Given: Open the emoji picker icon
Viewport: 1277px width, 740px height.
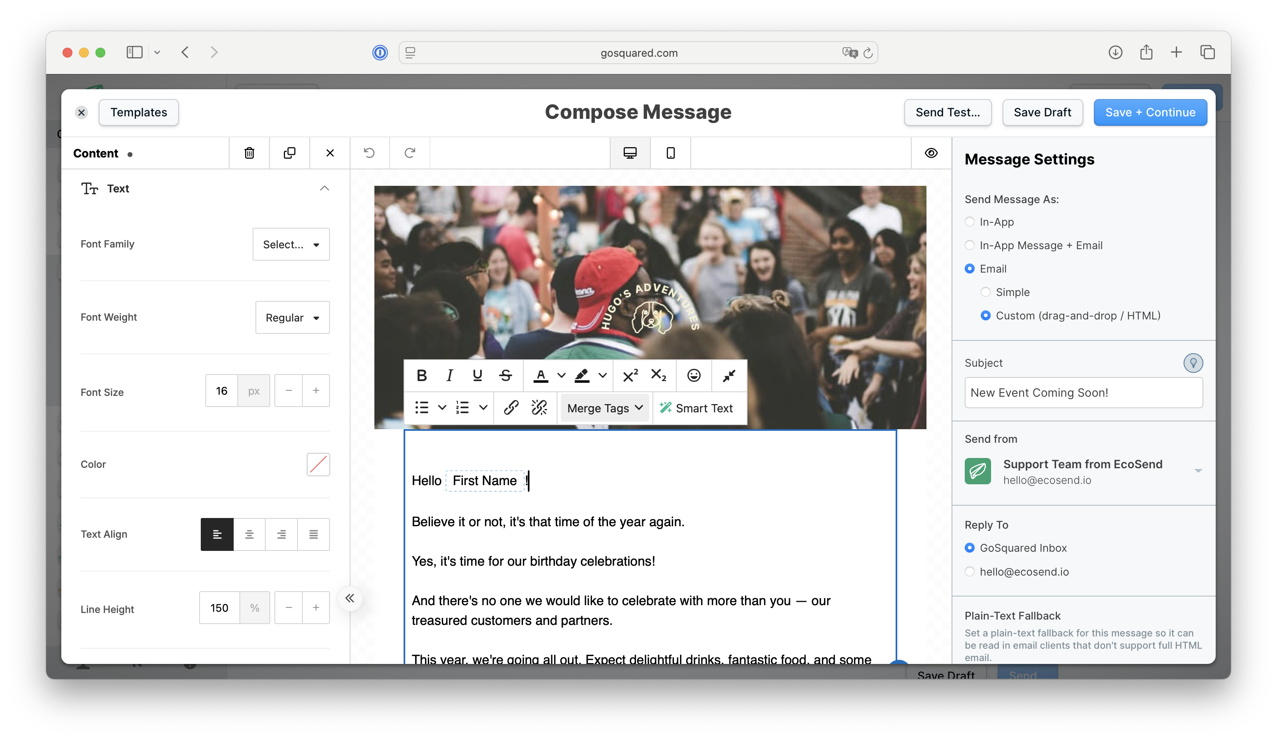Looking at the screenshot, I should tap(694, 375).
